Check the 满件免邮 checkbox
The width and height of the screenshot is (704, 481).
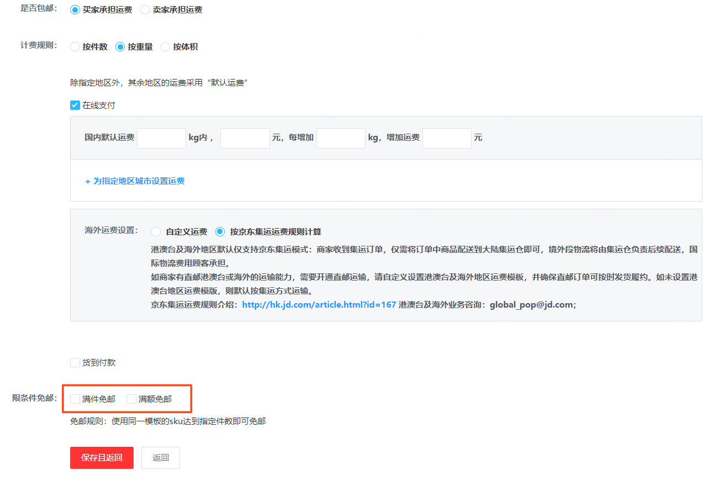[75, 398]
